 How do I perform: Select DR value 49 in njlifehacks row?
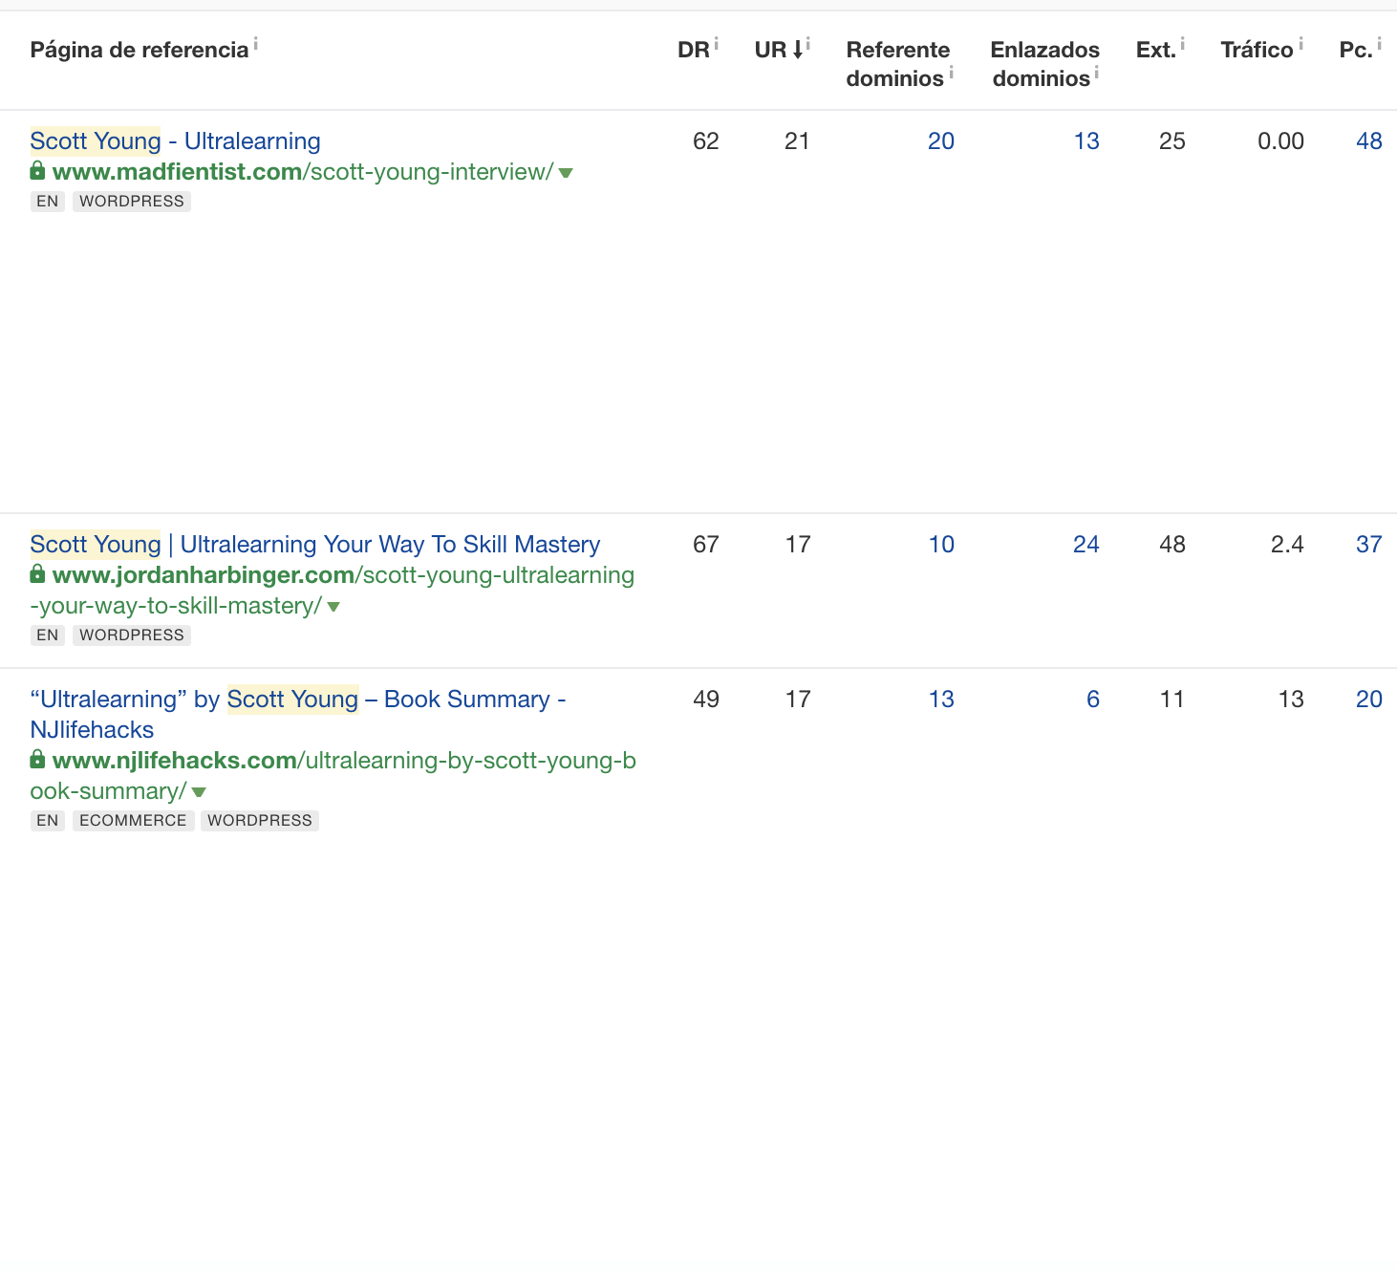(x=706, y=700)
